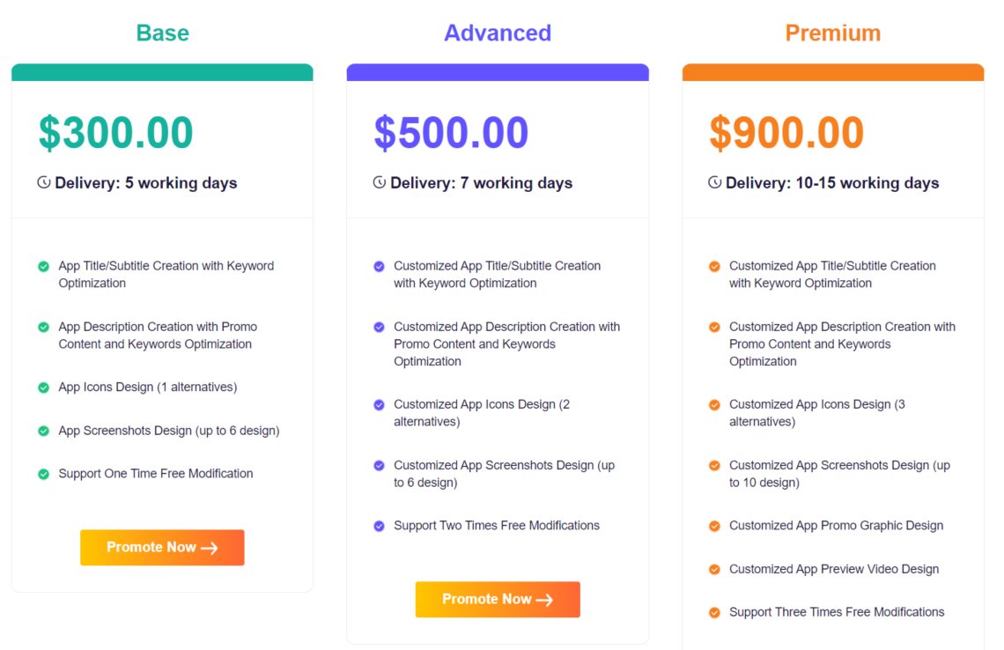Click orange checkmark next to Customized App Promo Graphic Design
This screenshot has height=650, width=1004.
tap(714, 526)
